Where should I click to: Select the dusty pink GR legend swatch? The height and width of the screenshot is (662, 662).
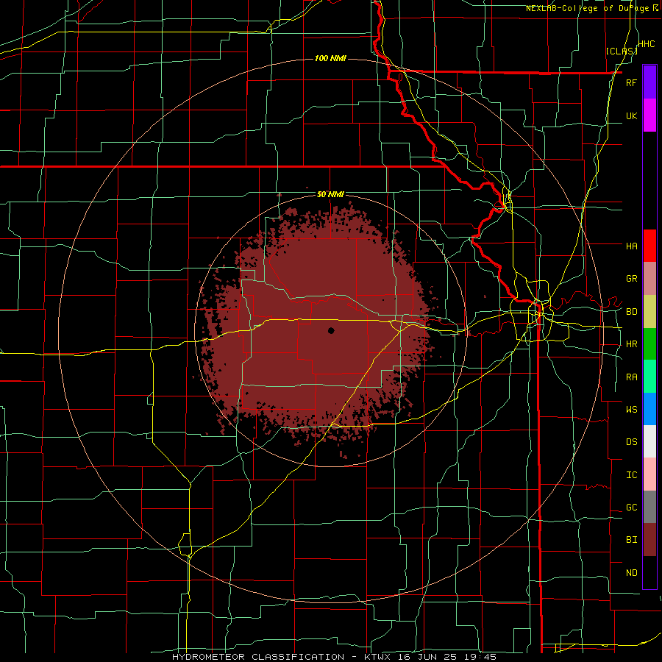coord(649,279)
